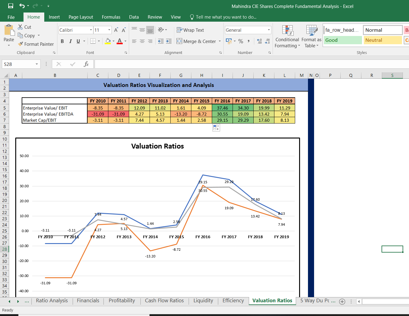The height and width of the screenshot is (316, 409).
Task: Open the File tab
Action: pyautogui.click(x=11, y=17)
